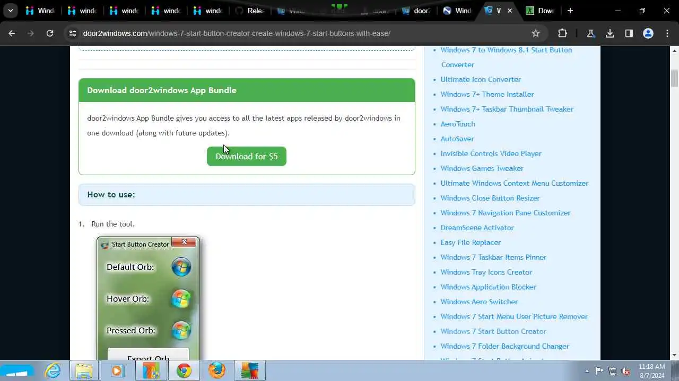Click the address bar URL field
The image size is (679, 381).
coord(302,33)
